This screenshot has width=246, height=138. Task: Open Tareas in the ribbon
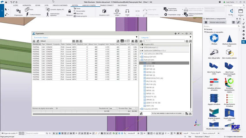[x=77, y=8]
